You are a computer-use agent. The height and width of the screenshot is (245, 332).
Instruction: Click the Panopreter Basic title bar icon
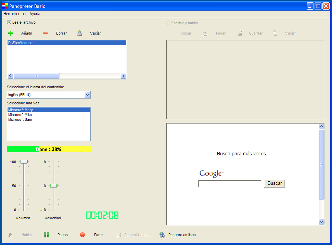pos(5,6)
